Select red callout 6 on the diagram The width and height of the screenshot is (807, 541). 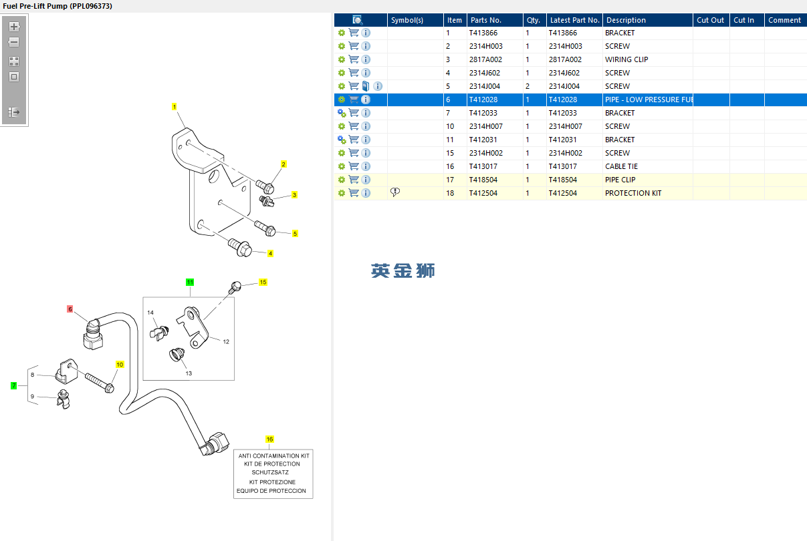tap(70, 309)
